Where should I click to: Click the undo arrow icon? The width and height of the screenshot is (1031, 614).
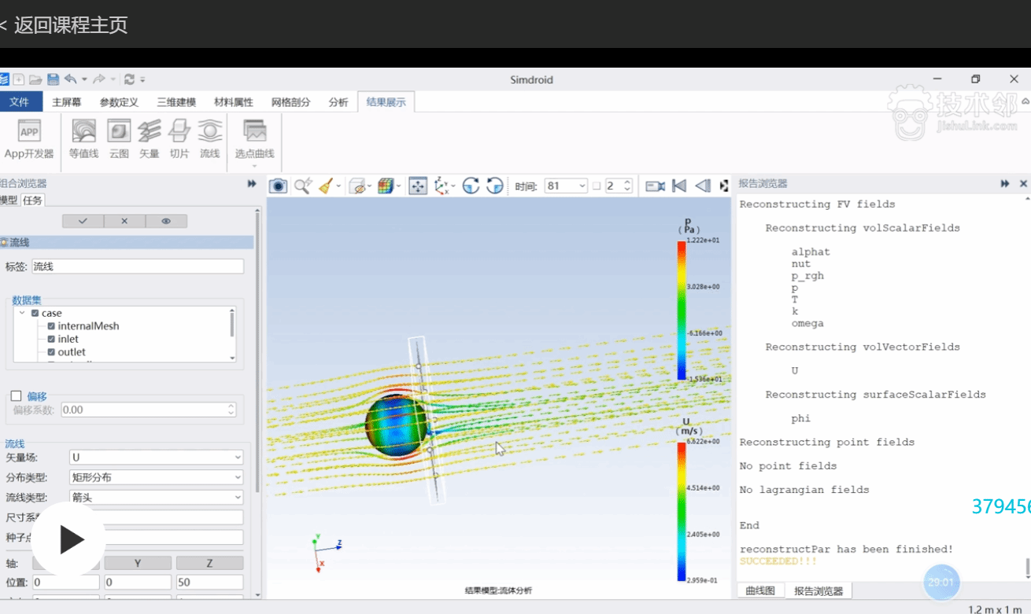coord(71,79)
